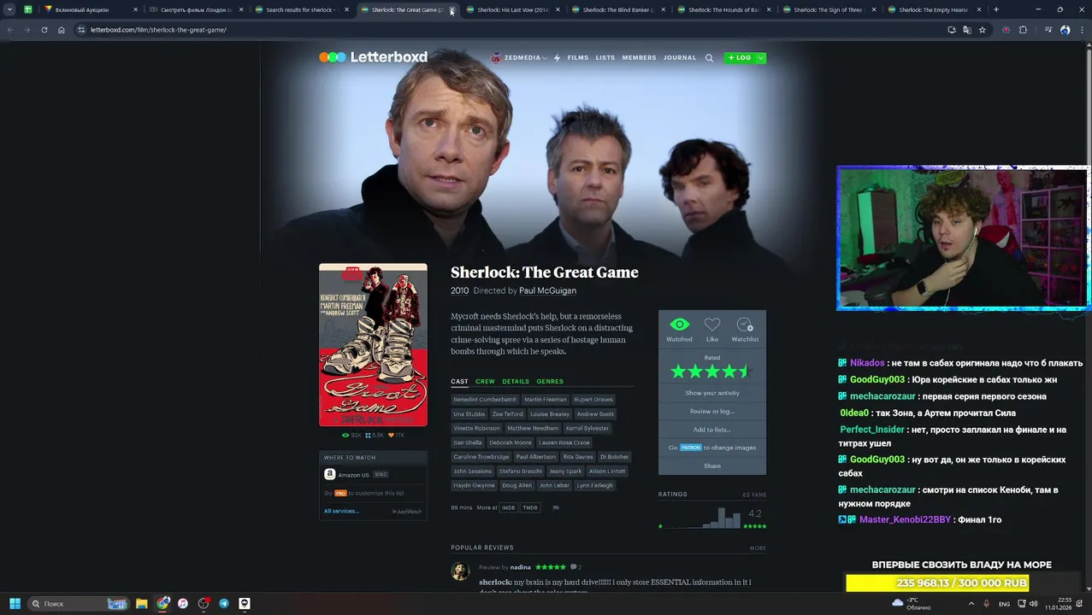Click the PATRON change images link
The image size is (1092, 615).
(712, 448)
